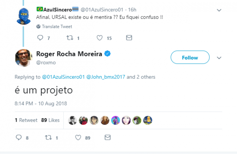The width and height of the screenshot is (237, 154).
Task: Click the purple horse avatar among likers
Action: (115, 120)
